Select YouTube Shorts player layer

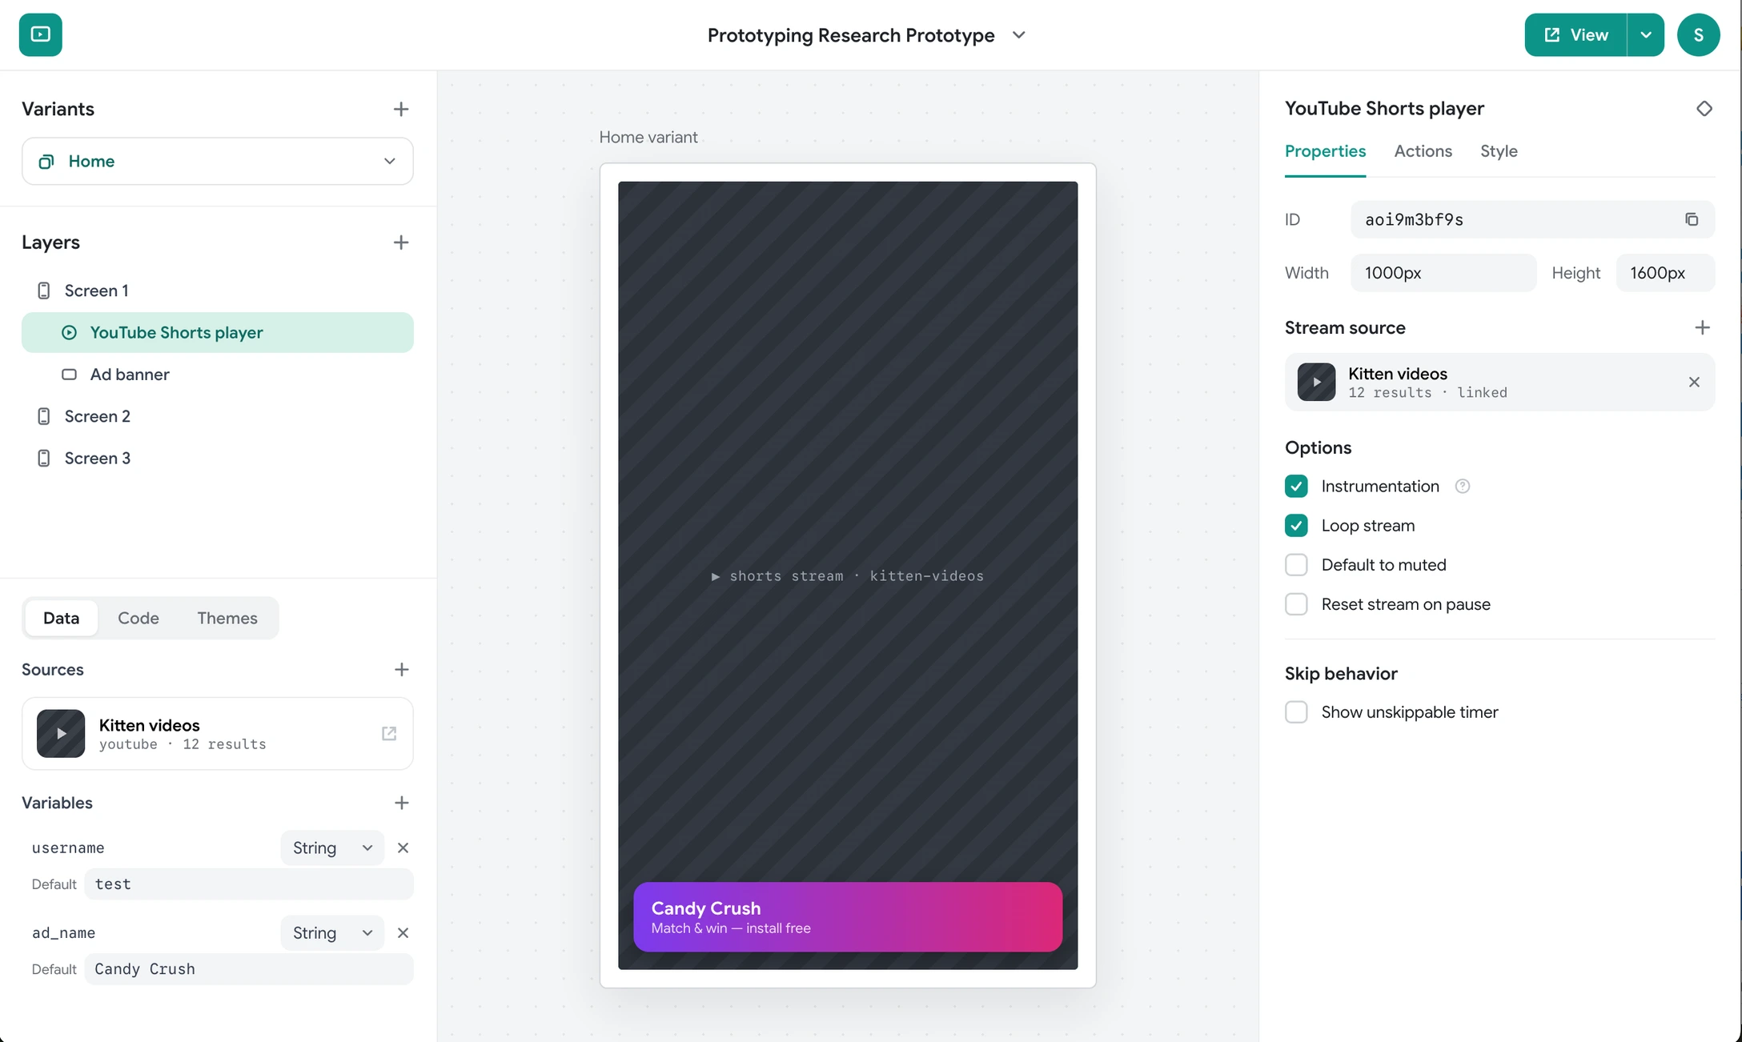(218, 333)
